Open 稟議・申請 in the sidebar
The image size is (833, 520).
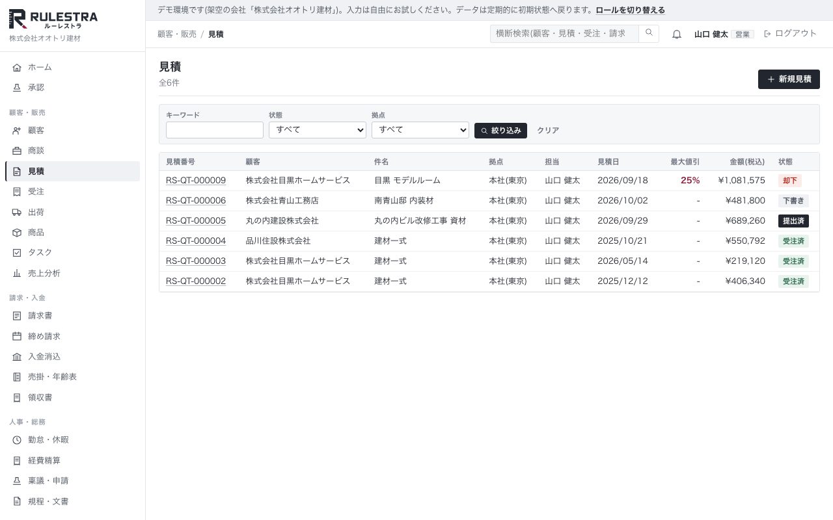click(x=72, y=481)
